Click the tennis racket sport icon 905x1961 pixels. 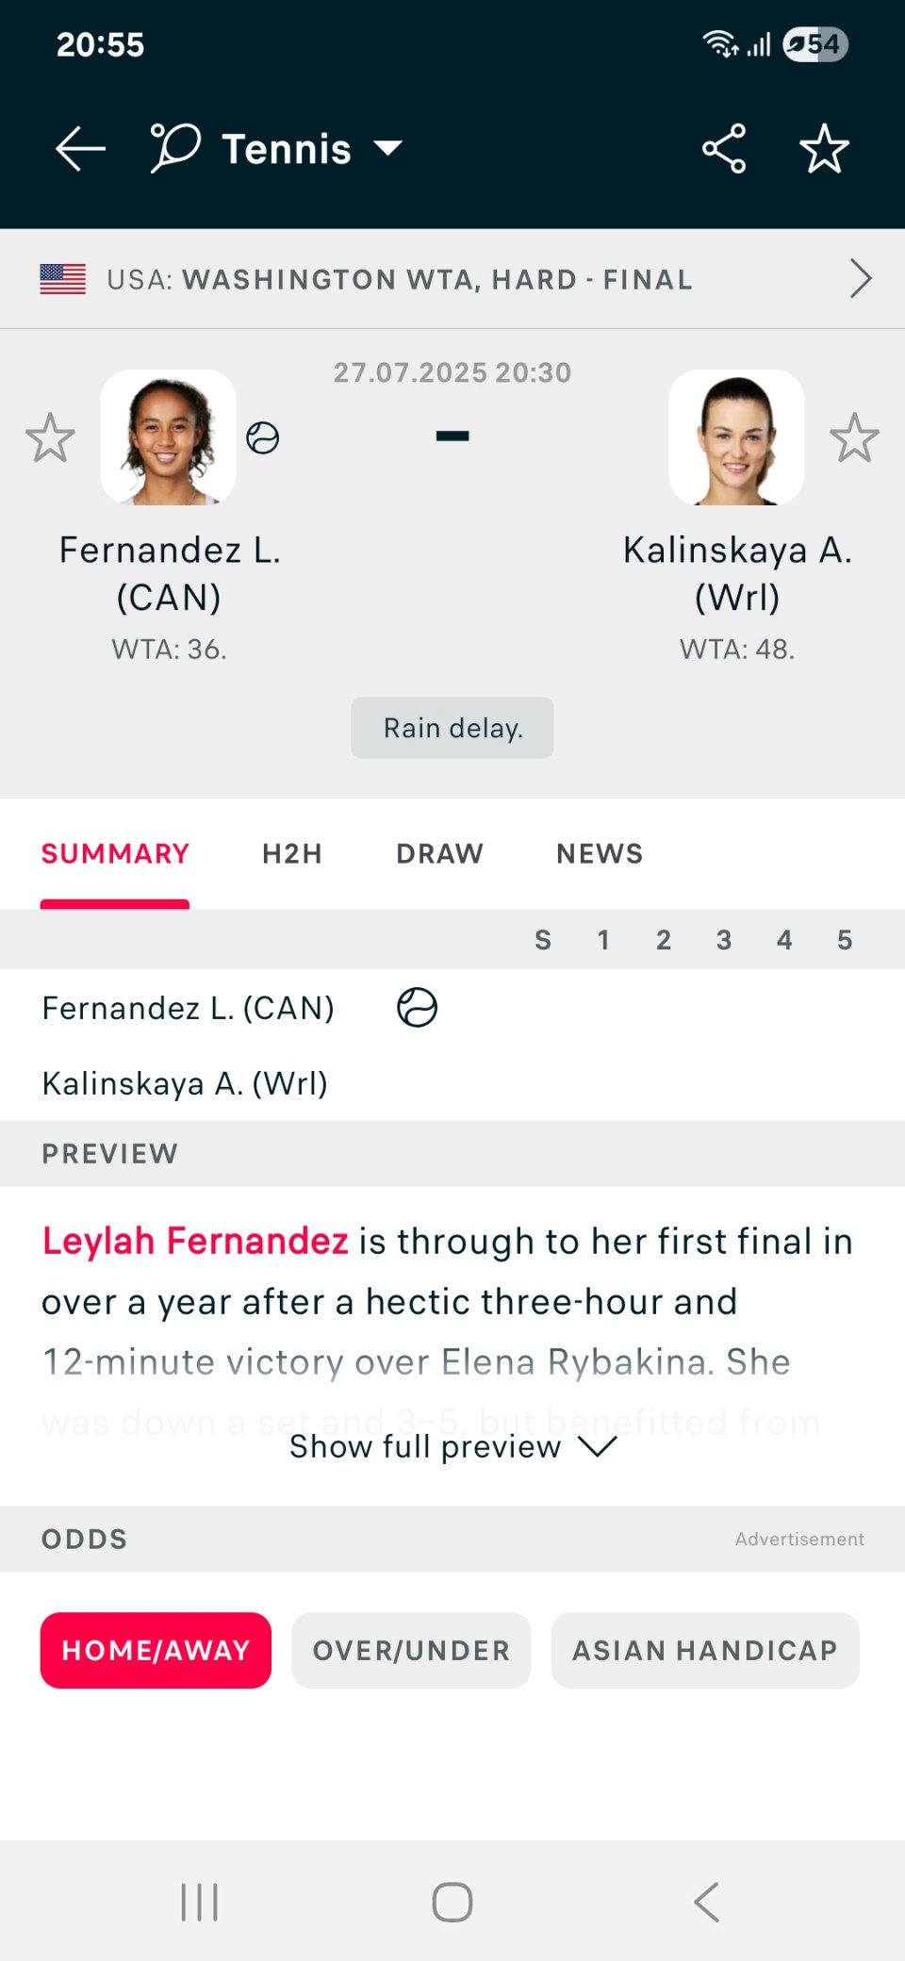point(175,148)
